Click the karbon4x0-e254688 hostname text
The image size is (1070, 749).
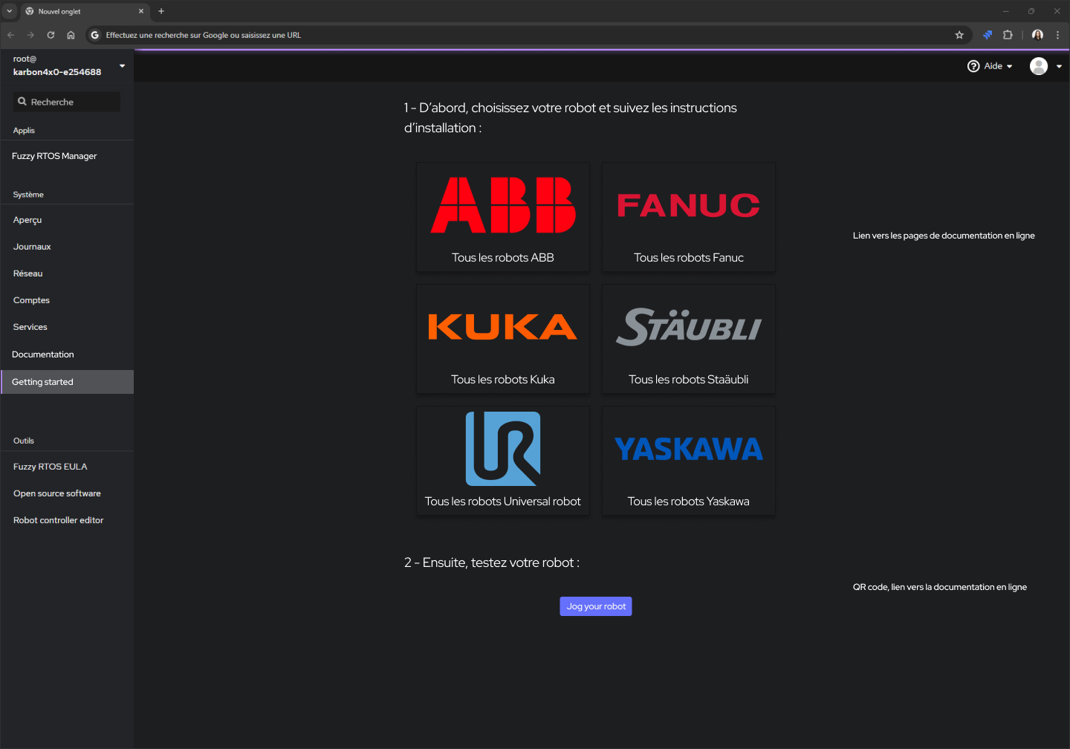[x=57, y=72]
